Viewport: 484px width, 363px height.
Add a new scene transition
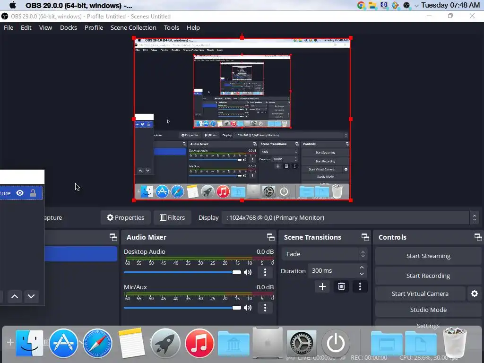pos(322,286)
